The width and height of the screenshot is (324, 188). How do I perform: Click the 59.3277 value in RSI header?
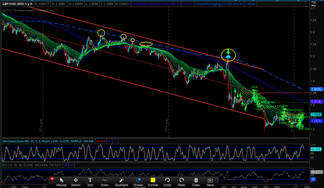[x=56, y=165]
